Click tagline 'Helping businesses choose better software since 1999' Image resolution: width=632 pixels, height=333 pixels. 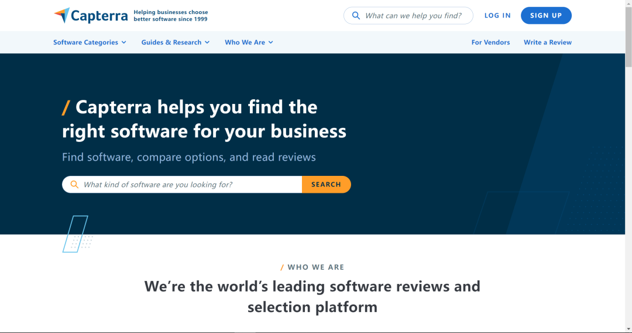(x=171, y=16)
